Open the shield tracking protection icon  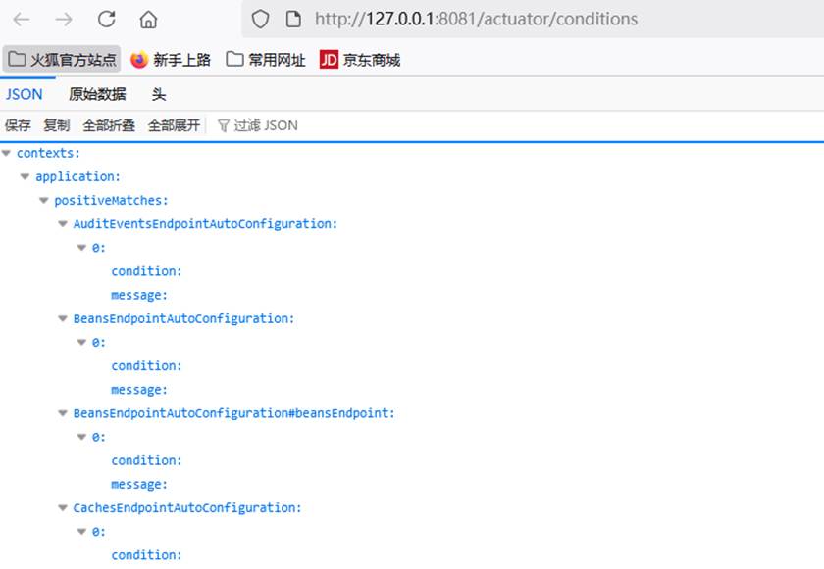point(260,20)
